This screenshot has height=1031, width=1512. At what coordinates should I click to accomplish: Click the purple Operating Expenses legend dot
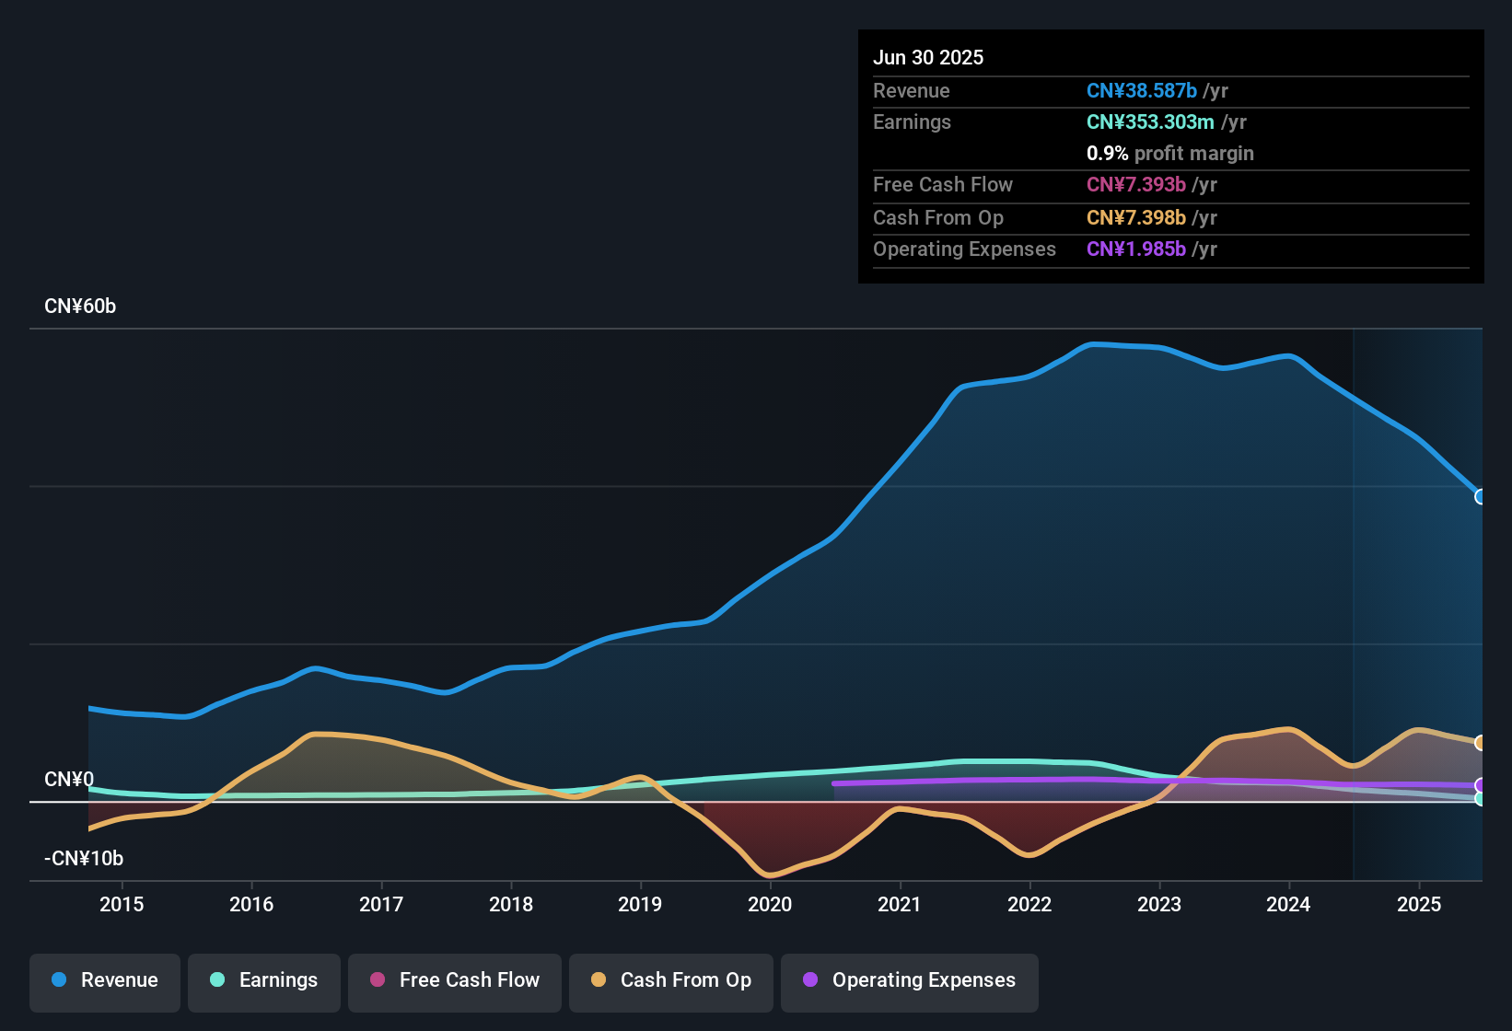pyautogui.click(x=810, y=980)
